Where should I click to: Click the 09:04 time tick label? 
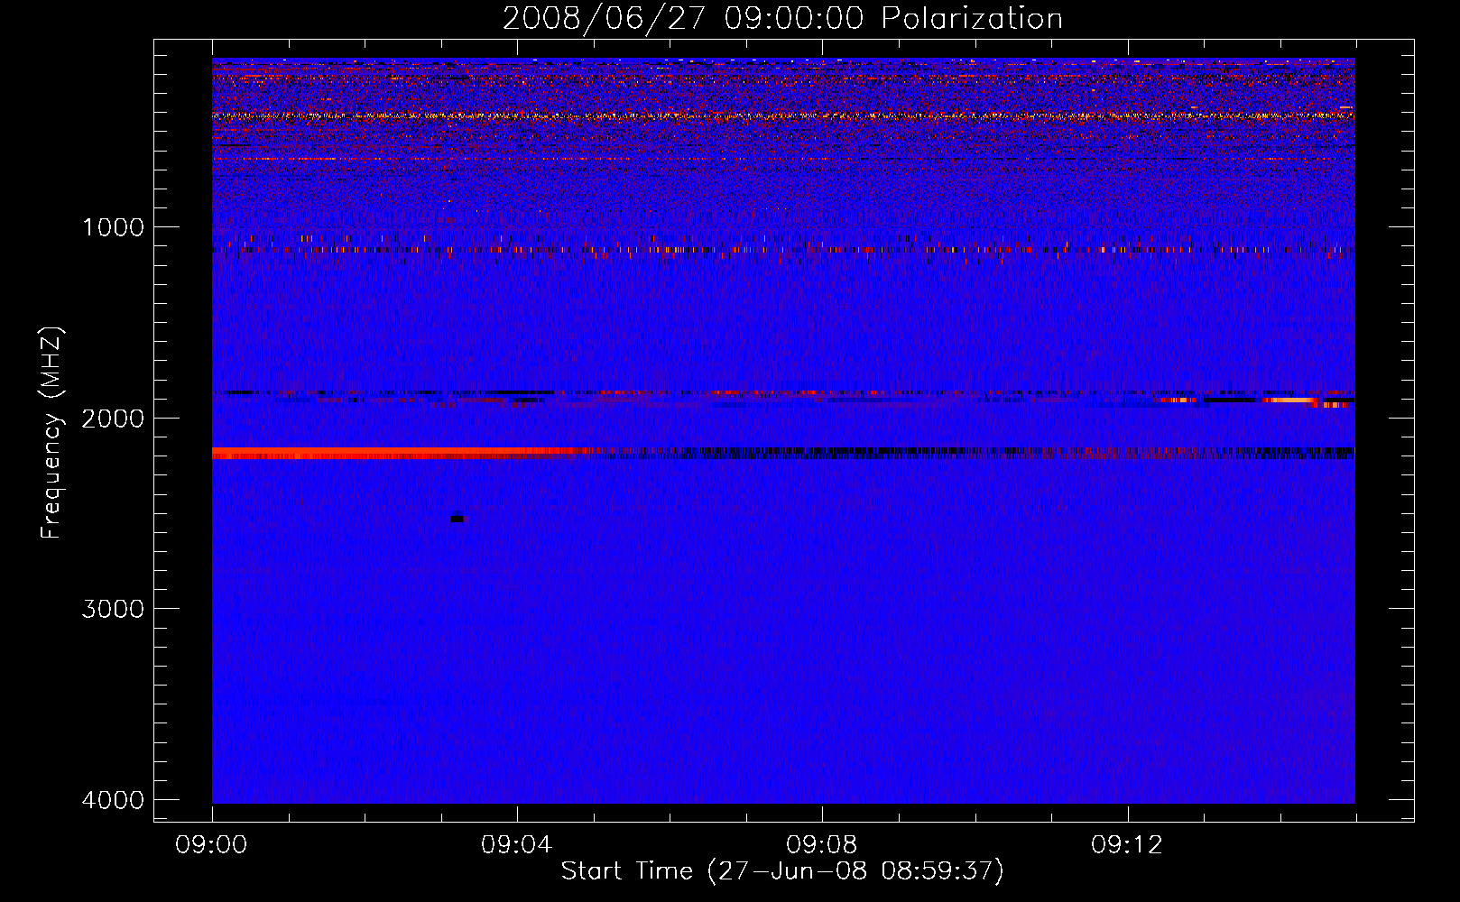516,845
